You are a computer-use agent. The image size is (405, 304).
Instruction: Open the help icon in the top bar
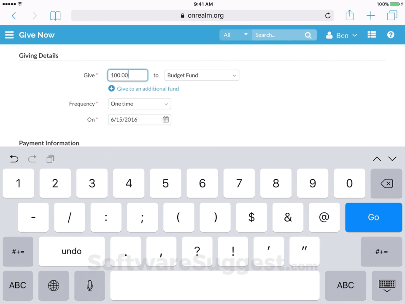[390, 35]
